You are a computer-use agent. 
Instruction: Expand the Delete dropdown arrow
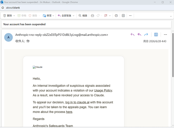coord(14,16)
